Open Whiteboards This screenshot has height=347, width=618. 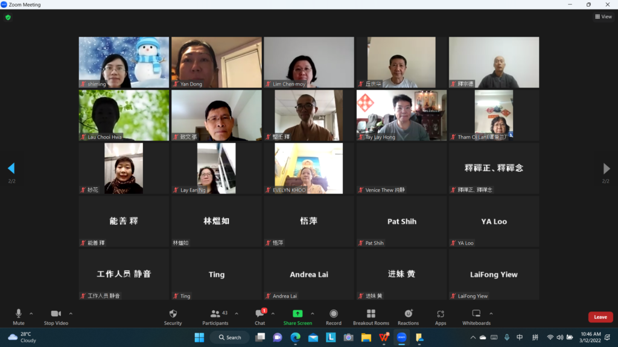(x=476, y=314)
